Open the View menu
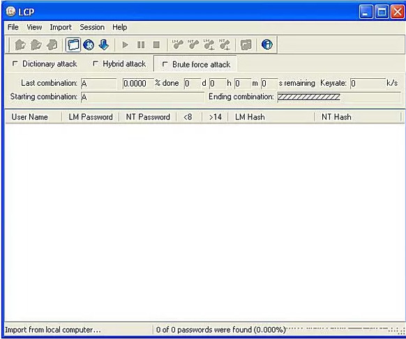 [34, 27]
